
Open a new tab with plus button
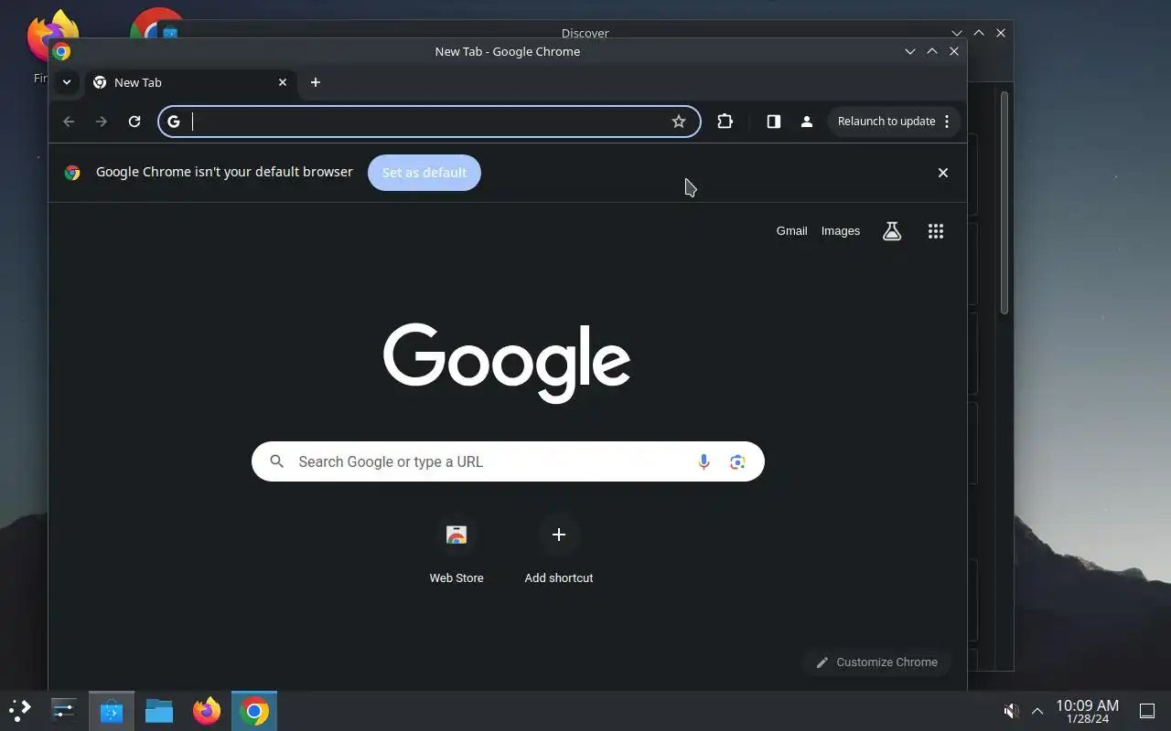point(316,82)
